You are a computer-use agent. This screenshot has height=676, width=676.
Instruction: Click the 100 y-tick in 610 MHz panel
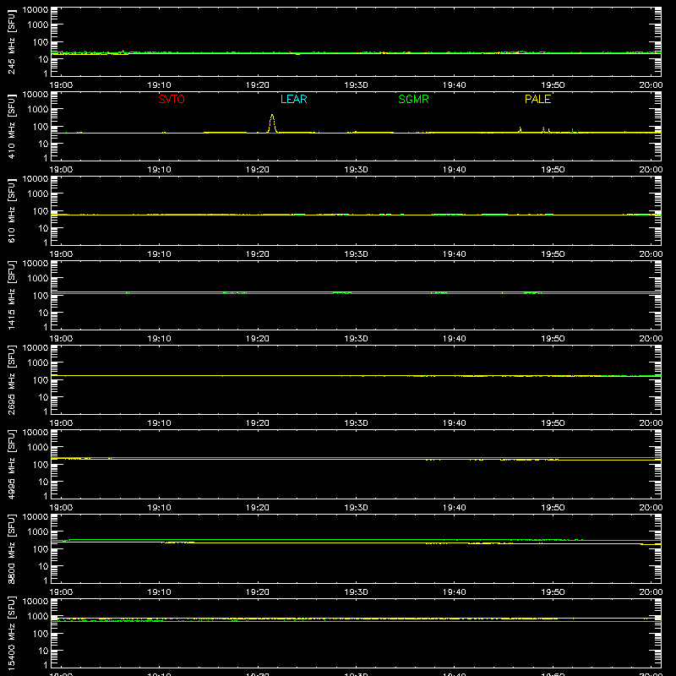tap(41, 211)
